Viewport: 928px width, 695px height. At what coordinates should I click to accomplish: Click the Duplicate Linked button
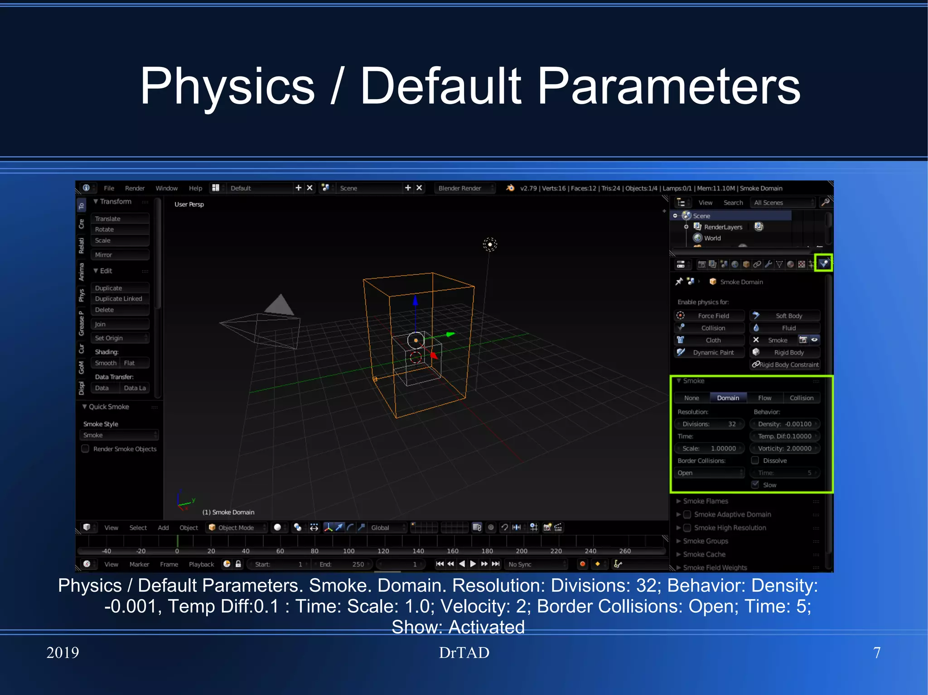click(x=119, y=299)
